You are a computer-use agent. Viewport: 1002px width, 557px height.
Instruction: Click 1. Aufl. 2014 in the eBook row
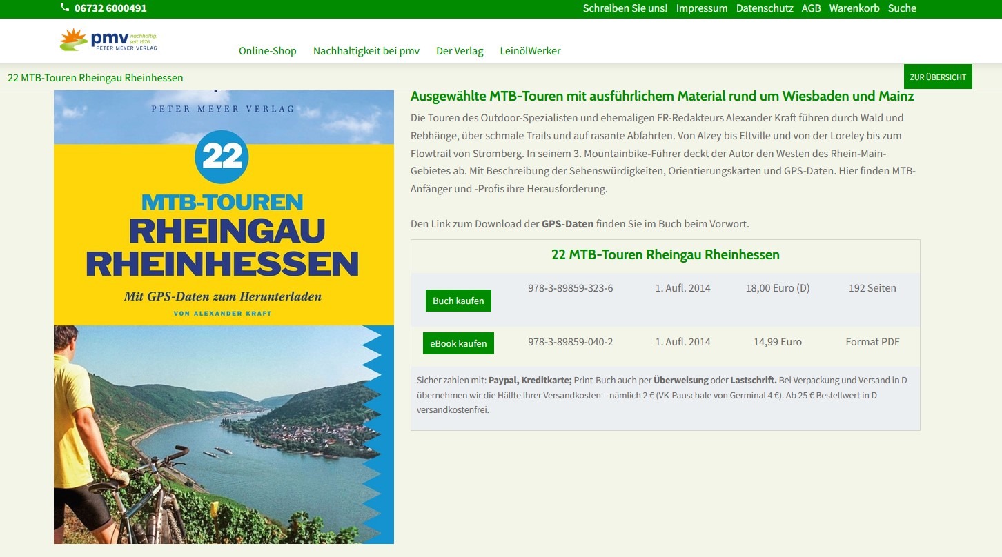[682, 342]
